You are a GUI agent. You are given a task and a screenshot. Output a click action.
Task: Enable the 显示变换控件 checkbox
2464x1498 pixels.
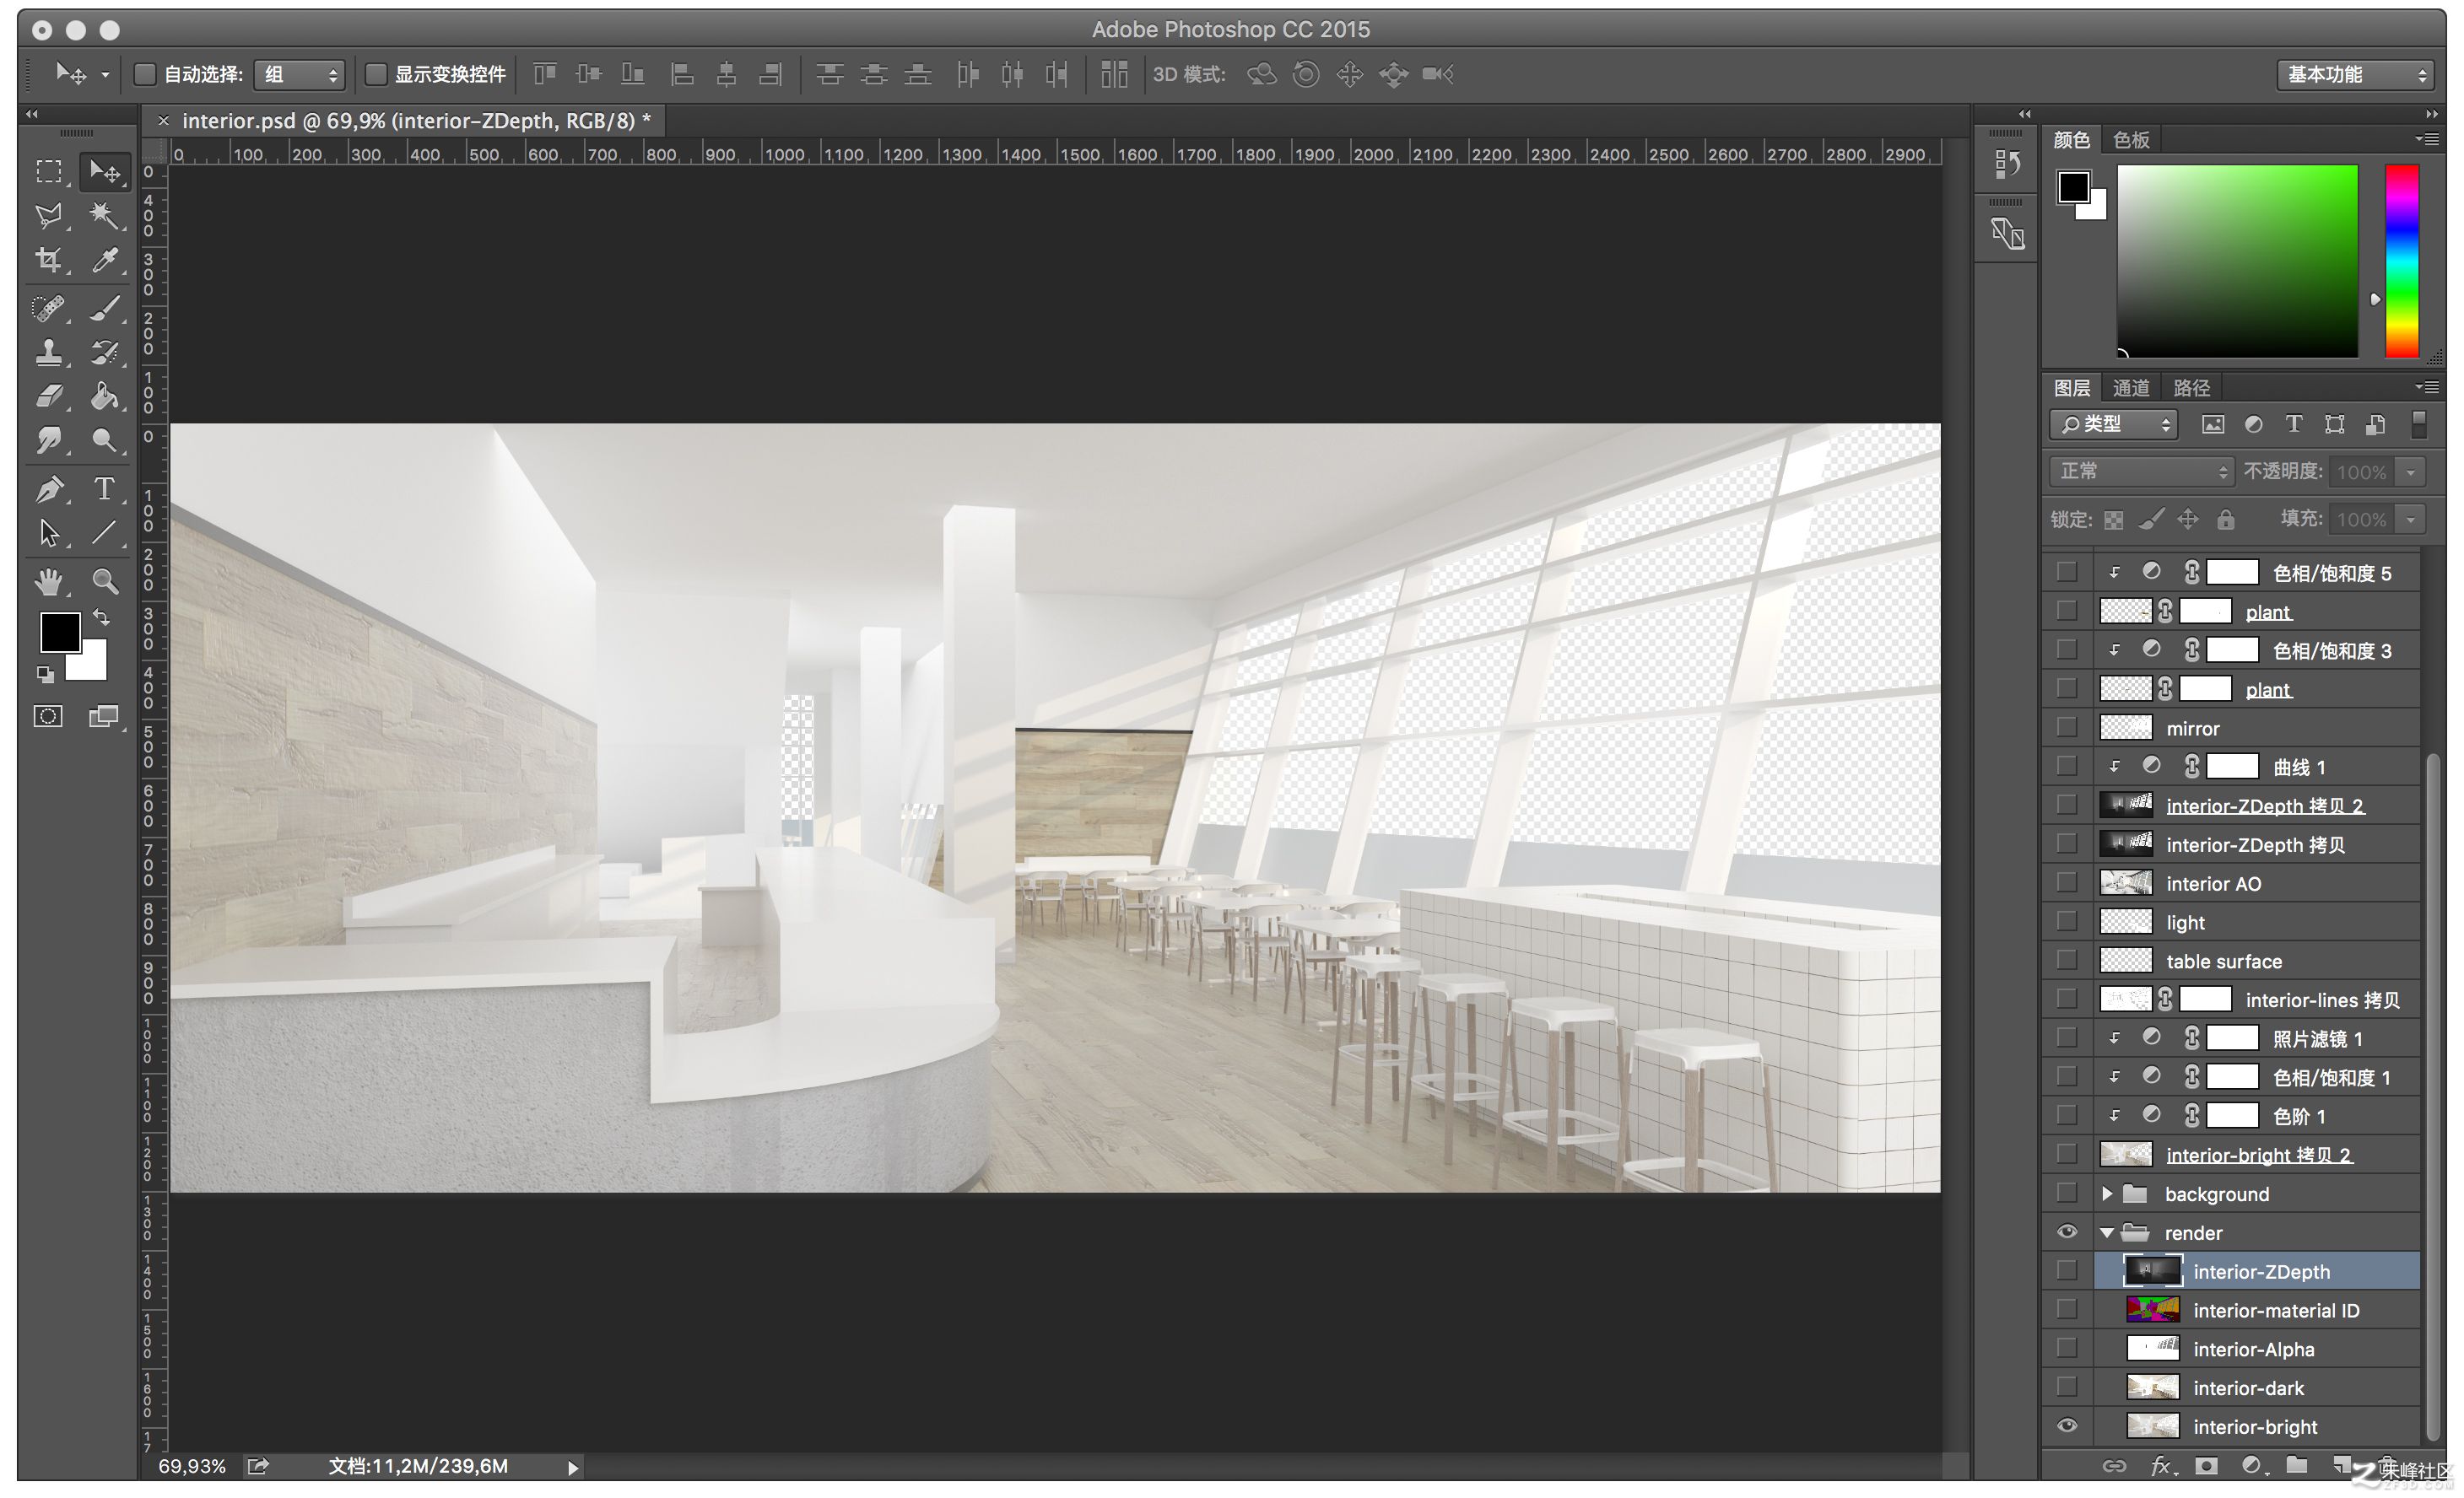[376, 74]
